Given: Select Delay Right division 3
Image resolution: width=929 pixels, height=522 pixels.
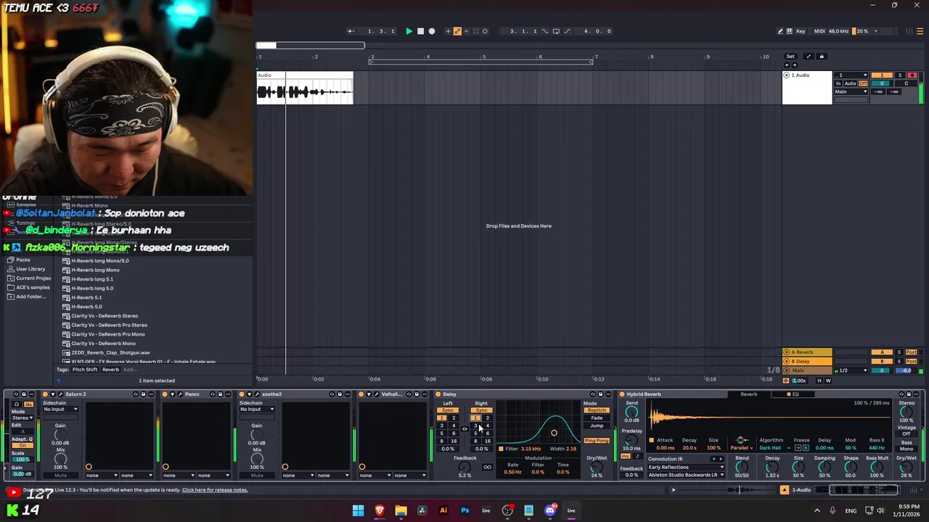Looking at the screenshot, I should [x=475, y=426].
